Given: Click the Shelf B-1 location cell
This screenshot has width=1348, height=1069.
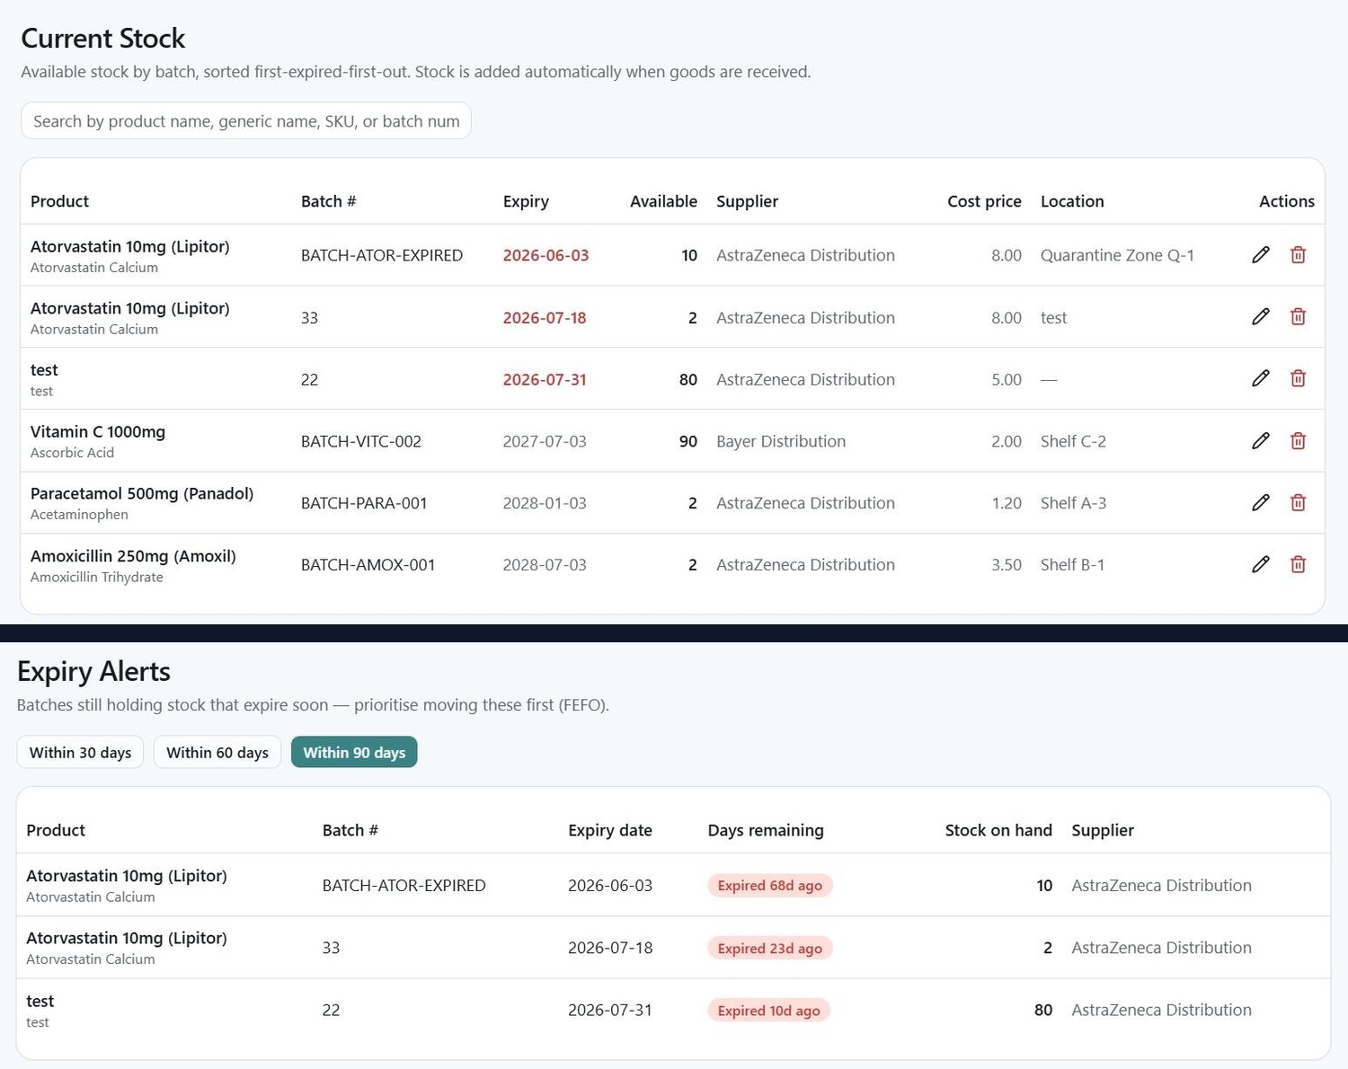Looking at the screenshot, I should (x=1072, y=565).
